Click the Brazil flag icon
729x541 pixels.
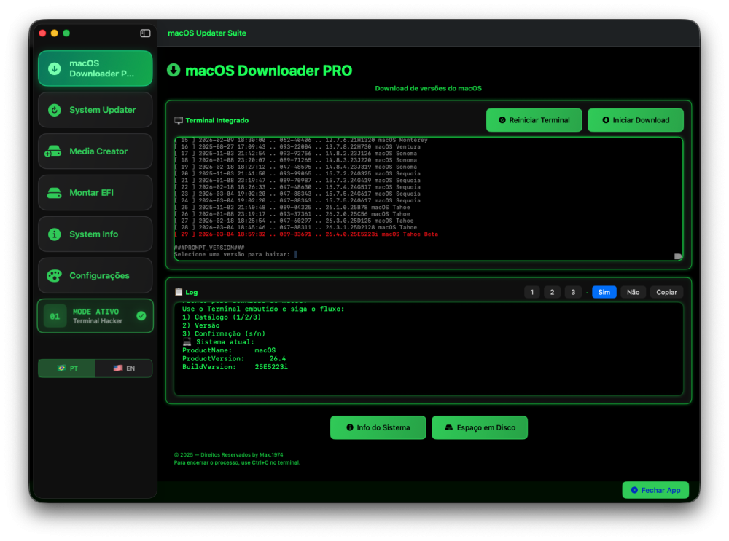coord(61,368)
